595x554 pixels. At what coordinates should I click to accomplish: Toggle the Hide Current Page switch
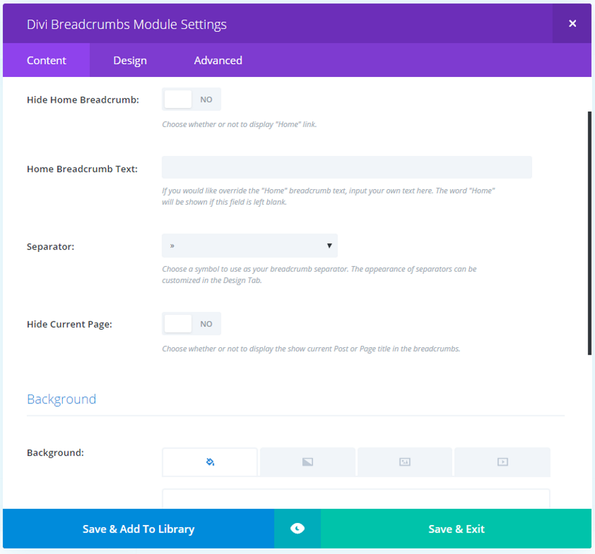coord(191,324)
